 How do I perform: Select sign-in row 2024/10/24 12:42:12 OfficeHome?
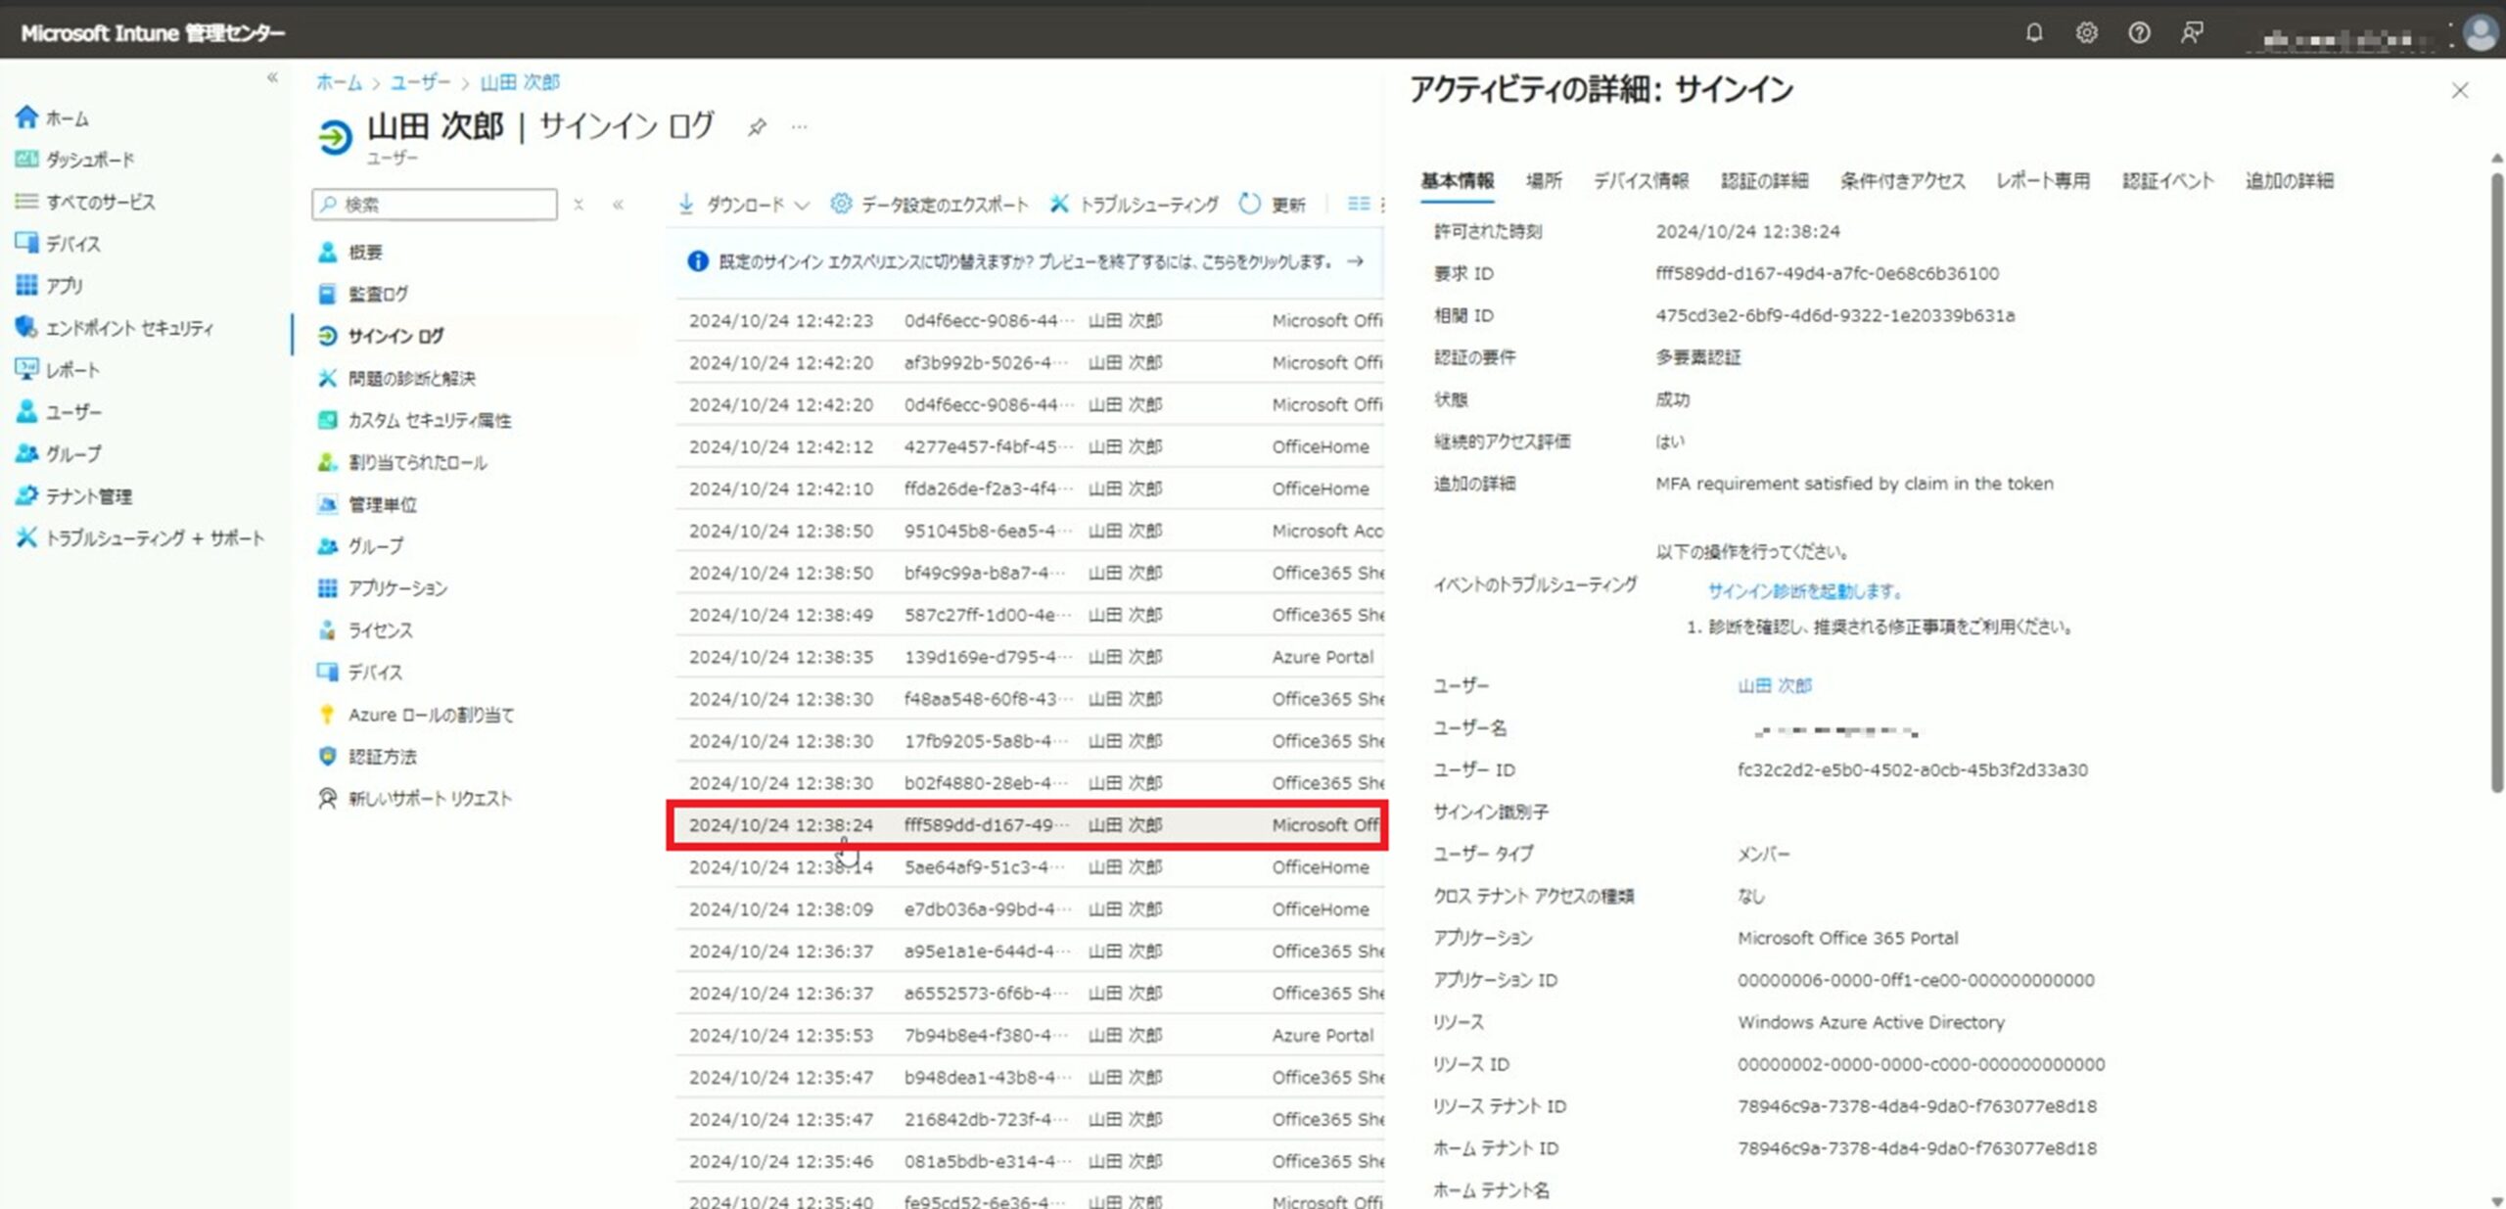pos(1029,446)
